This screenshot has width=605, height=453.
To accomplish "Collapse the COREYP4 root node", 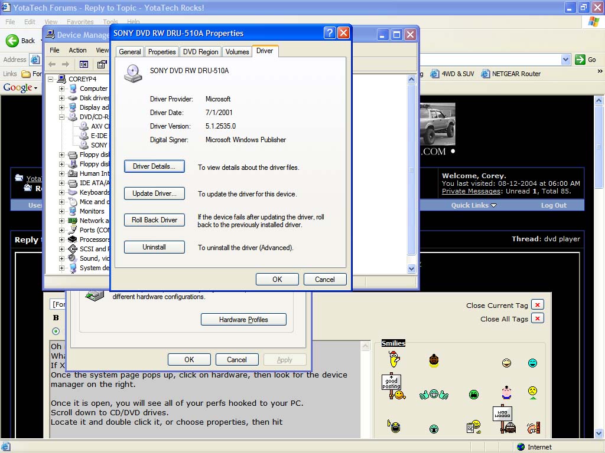I will [x=51, y=79].
